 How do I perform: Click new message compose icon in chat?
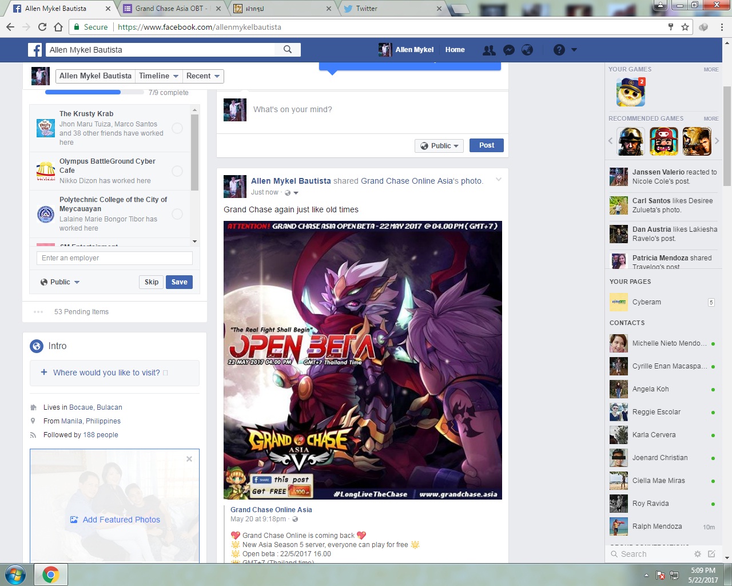[x=711, y=554]
